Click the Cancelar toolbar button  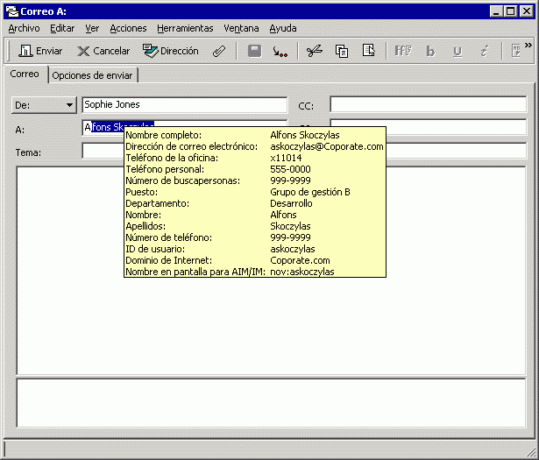click(x=103, y=51)
